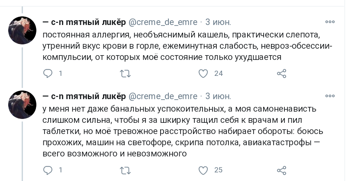Screen dimensions: 348x181
Task: Open the second tweet's author display name
Action: point(84,96)
